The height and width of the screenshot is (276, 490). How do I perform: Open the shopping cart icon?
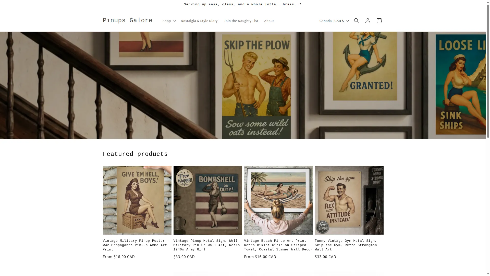pyautogui.click(x=379, y=21)
